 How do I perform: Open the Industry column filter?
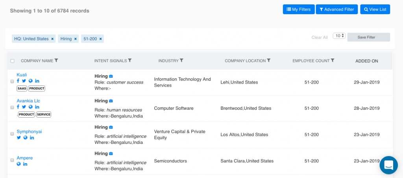click(181, 60)
